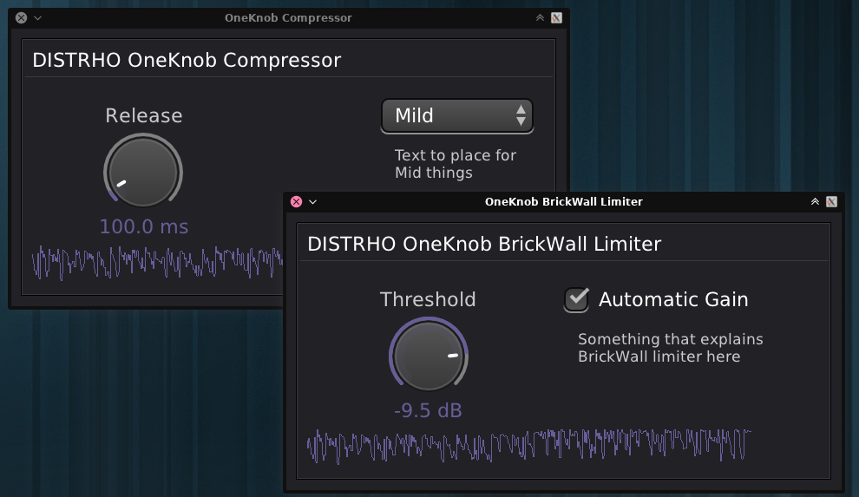
Task: Click the 100.0 ms release value
Action: click(144, 226)
